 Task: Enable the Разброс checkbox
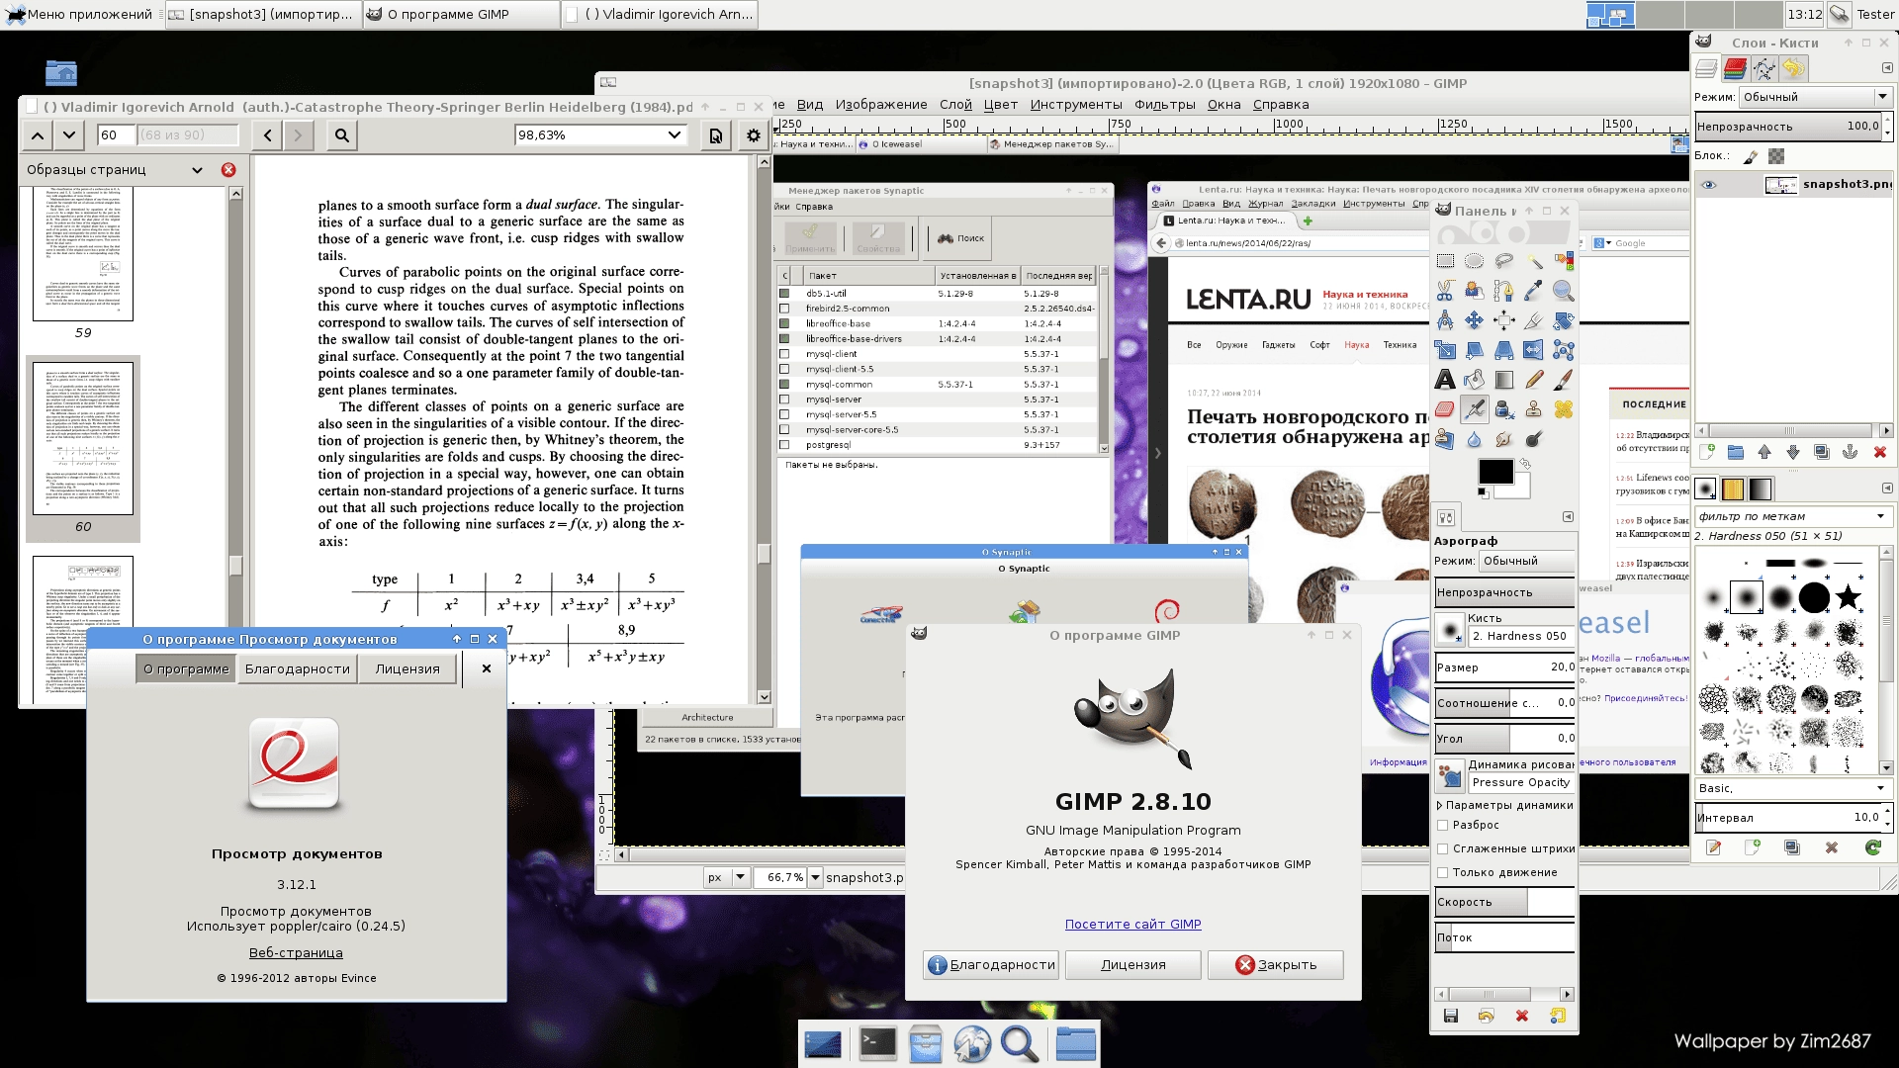(x=1443, y=825)
